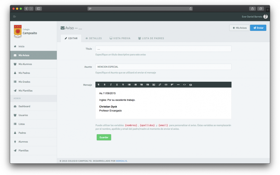
Task: Open text alignment options in editor toolbar
Action: click(172, 85)
